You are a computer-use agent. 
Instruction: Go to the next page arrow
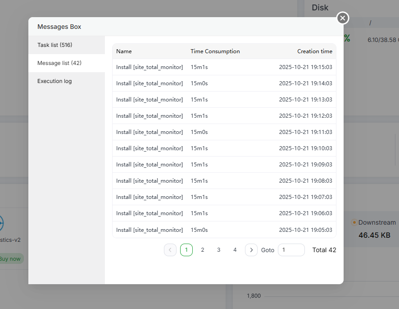[251, 250]
